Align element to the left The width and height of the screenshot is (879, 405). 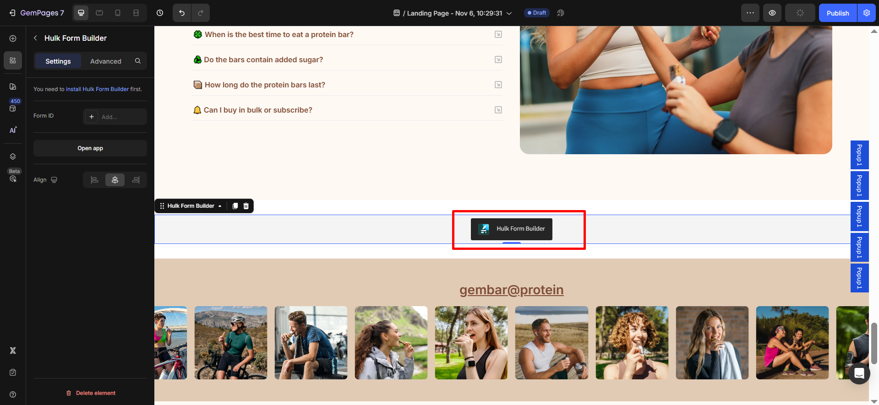coord(94,180)
